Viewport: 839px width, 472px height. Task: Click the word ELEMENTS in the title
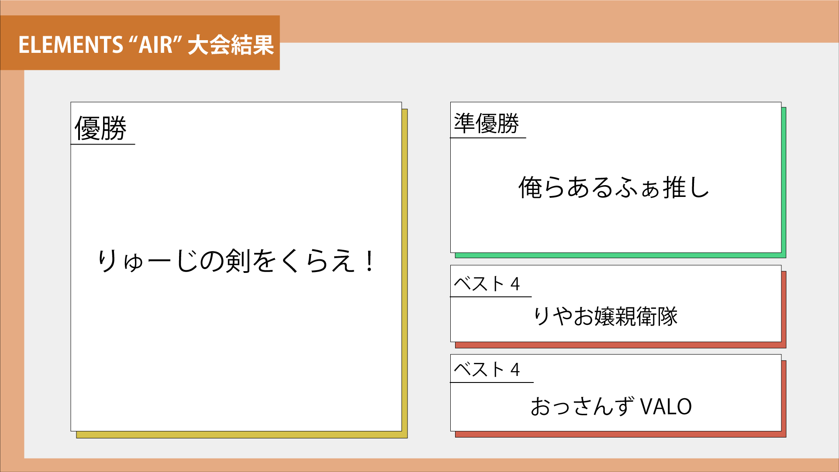pos(71,45)
